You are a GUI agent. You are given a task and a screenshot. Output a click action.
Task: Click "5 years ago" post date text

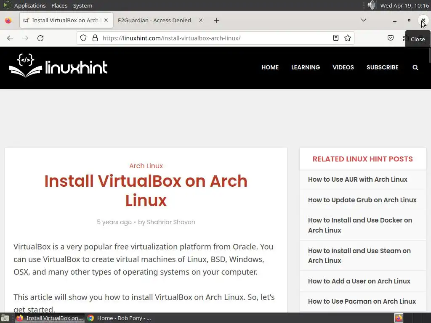[114, 222]
